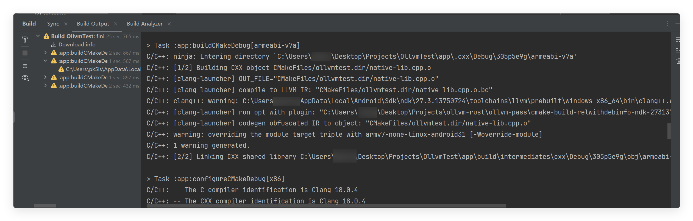Open the three-dot options menu
This screenshot has height=221, width=693.
[x=667, y=24]
